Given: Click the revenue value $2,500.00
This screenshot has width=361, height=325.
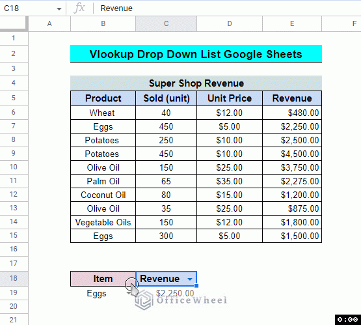Looking at the screenshot, I should [292, 140].
